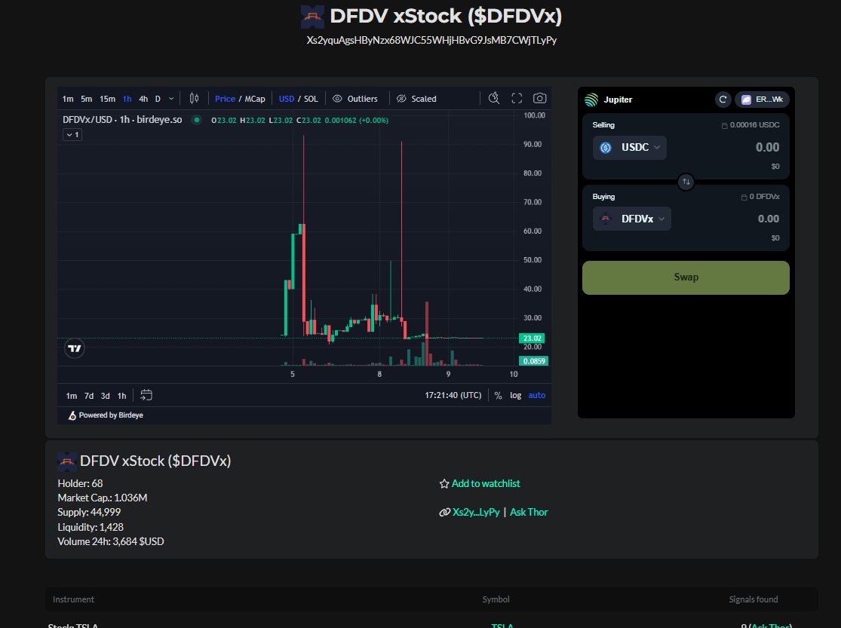841x628 pixels.
Task: Click the session breaks calendar icon
Action: tap(146, 394)
